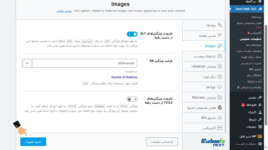Open the دیگر موارد settings tab

(x=204, y=77)
